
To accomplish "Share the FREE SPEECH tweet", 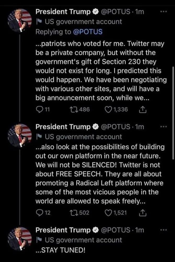I will click(143, 213).
